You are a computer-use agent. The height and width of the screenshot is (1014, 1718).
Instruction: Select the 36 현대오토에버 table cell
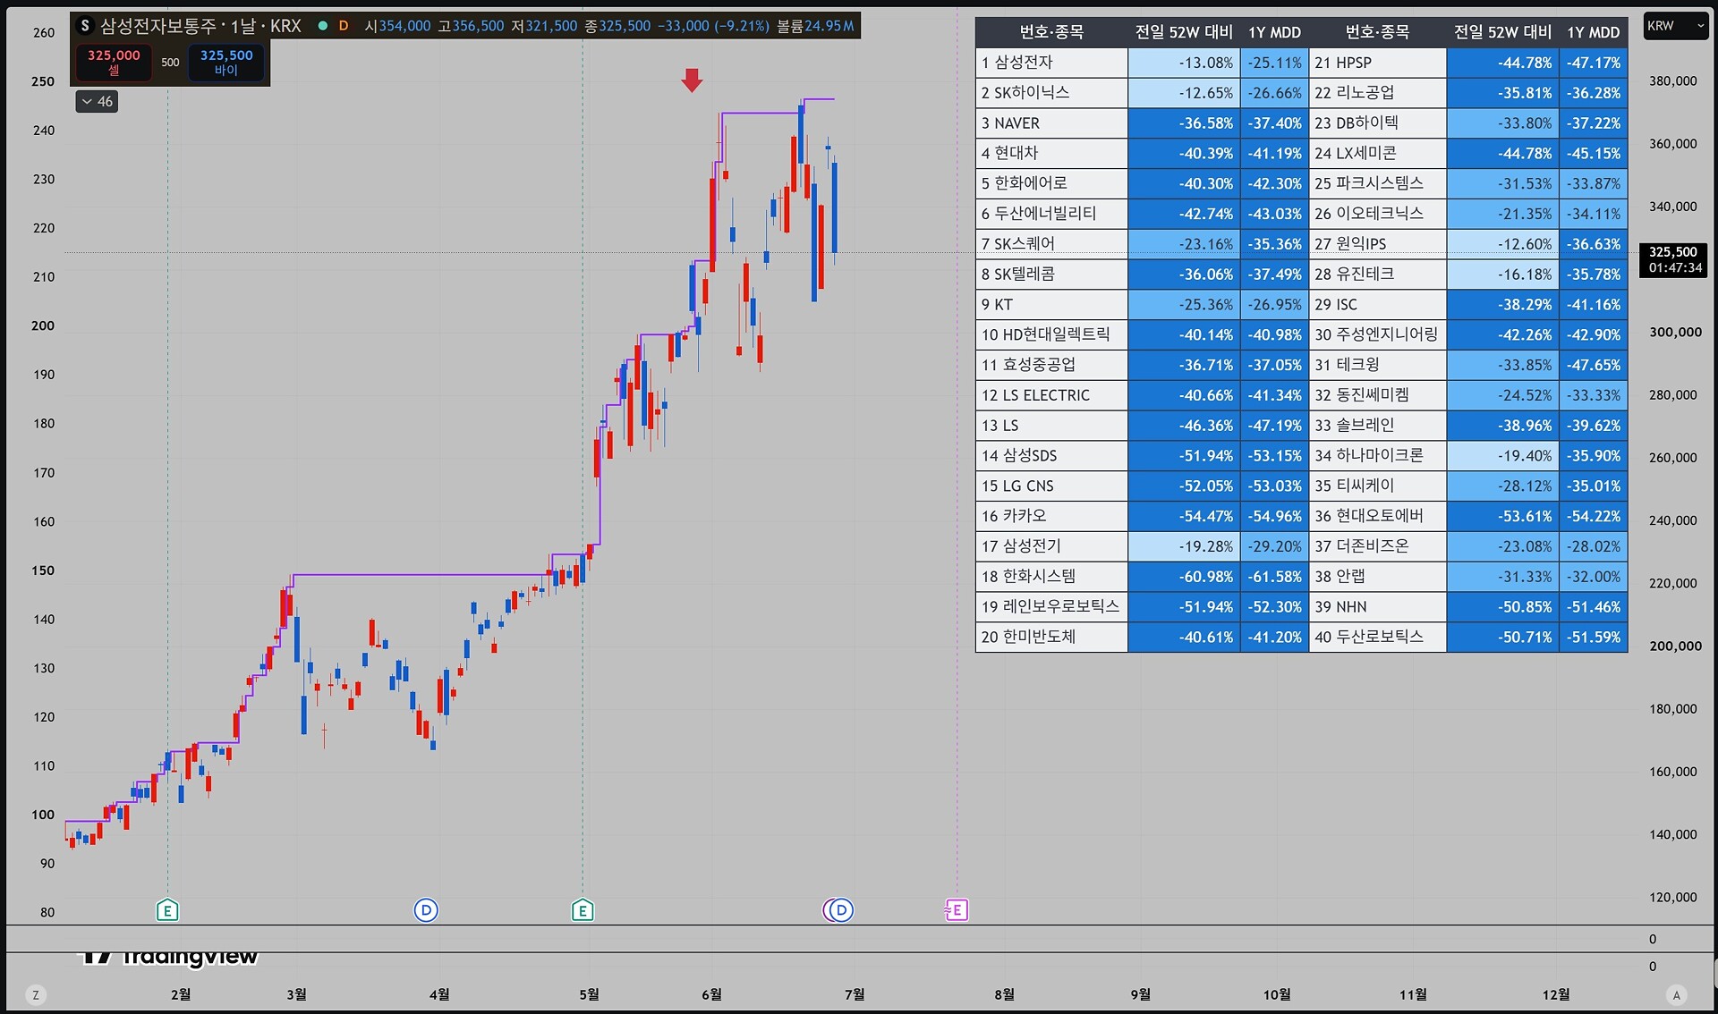click(x=1378, y=516)
